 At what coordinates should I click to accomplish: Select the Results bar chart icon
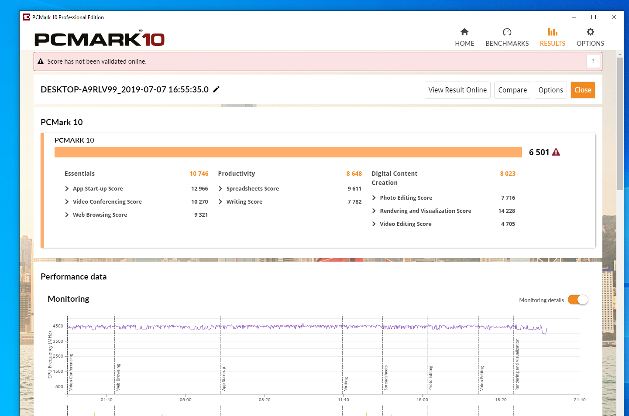[553, 32]
